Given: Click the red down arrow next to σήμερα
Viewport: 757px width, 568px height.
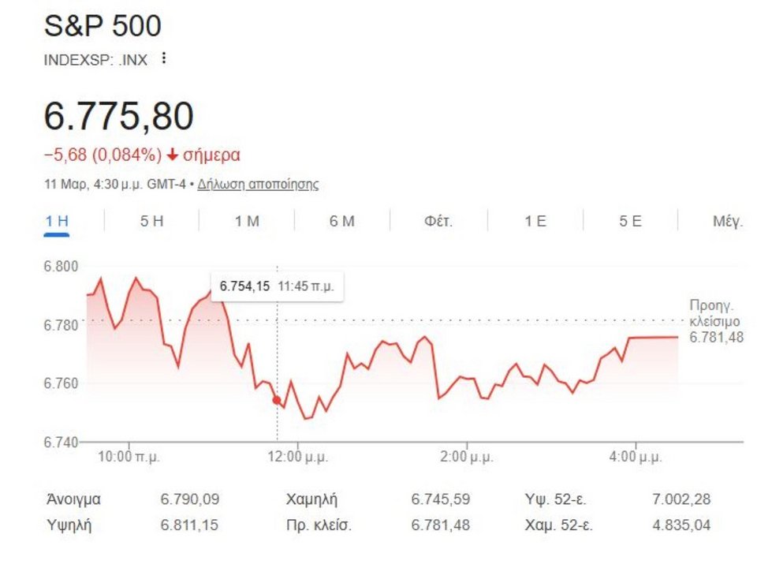Looking at the screenshot, I should (173, 155).
